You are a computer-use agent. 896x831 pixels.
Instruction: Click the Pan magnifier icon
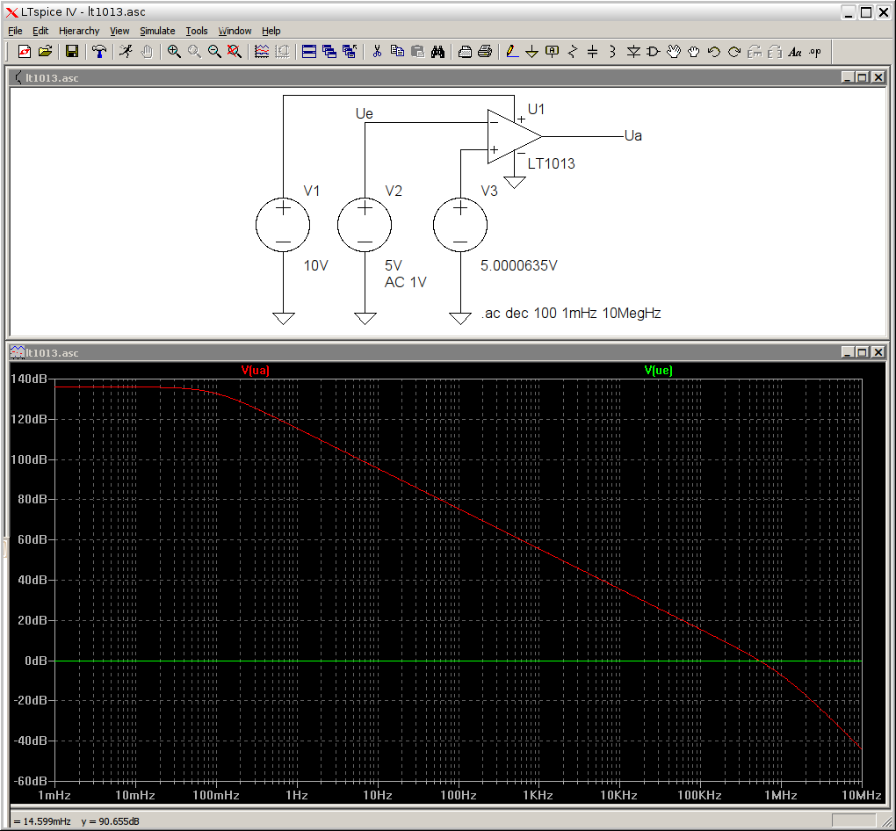point(194,52)
